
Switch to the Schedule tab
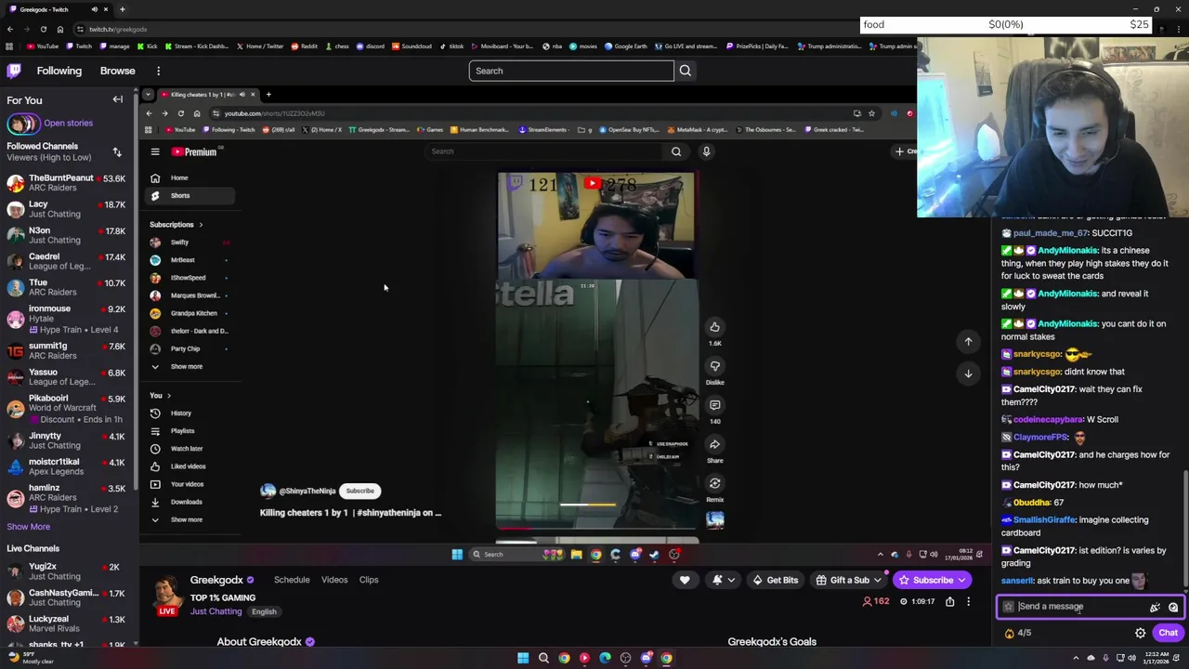pyautogui.click(x=292, y=580)
